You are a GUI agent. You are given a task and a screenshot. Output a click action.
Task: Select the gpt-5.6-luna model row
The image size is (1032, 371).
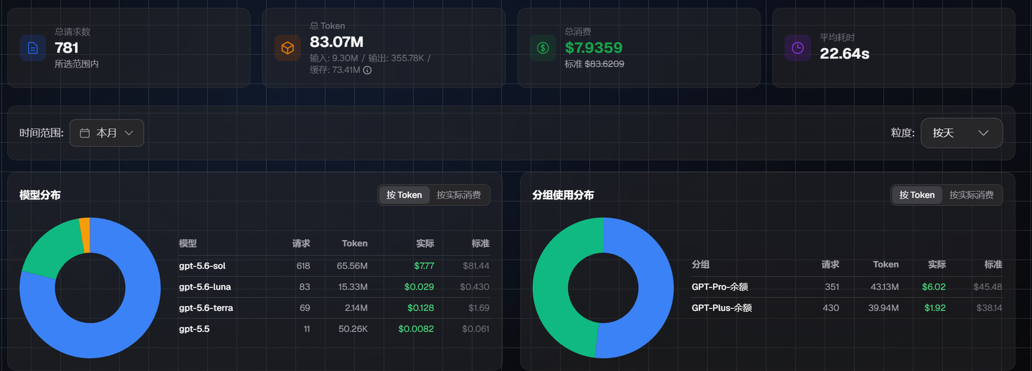[x=334, y=287]
